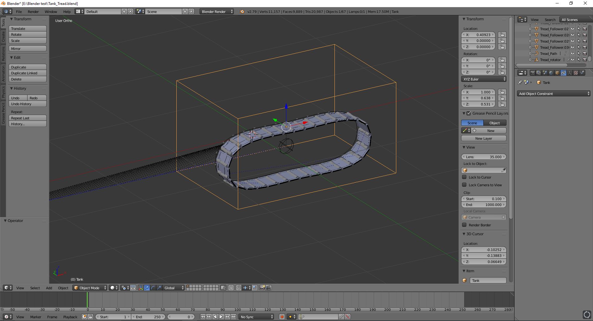Play the animation in reverse
Viewport: 593px width, 321px height.
[x=215, y=317]
